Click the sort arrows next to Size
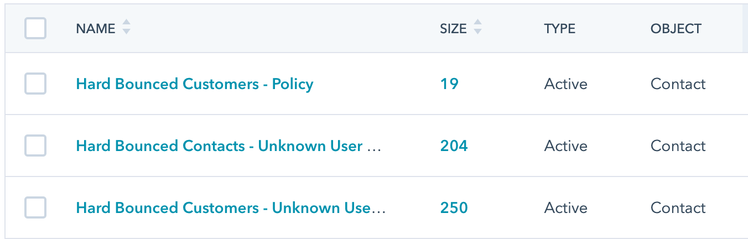748x239 pixels. pos(477,27)
